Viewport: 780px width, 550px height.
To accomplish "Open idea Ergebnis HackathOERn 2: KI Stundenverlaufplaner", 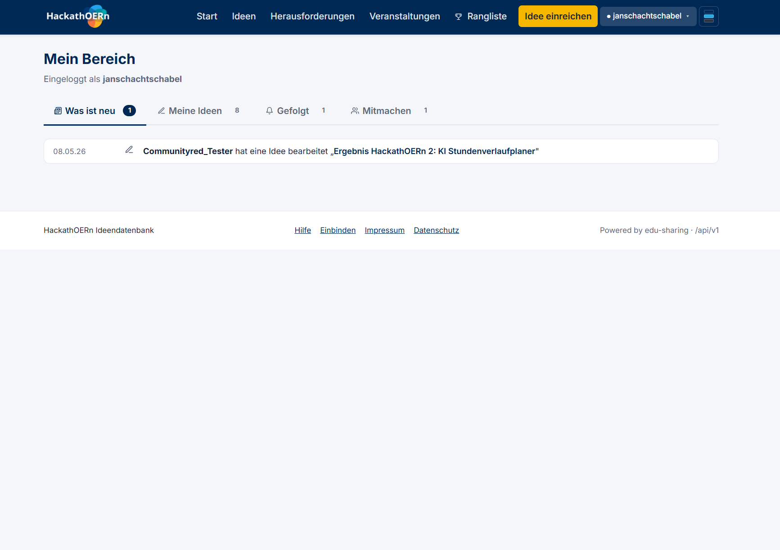I will click(434, 151).
